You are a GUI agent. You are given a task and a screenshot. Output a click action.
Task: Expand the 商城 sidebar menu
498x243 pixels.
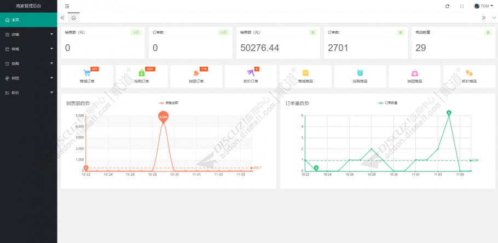pos(28,49)
